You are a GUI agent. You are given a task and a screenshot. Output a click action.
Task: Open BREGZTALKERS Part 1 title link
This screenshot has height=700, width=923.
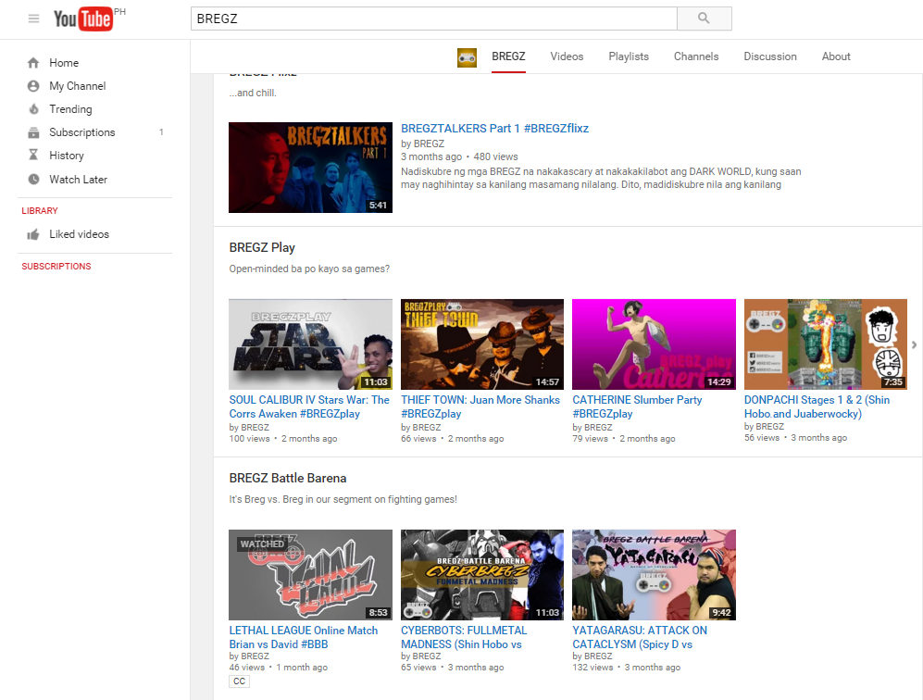(x=494, y=129)
